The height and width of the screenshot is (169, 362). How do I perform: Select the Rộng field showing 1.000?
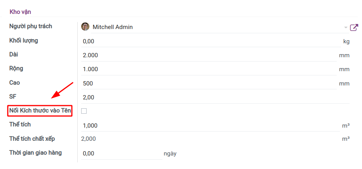coord(210,69)
